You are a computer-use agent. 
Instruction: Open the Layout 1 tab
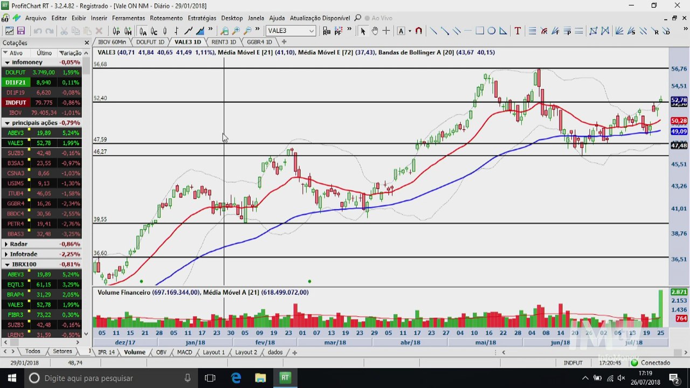213,352
